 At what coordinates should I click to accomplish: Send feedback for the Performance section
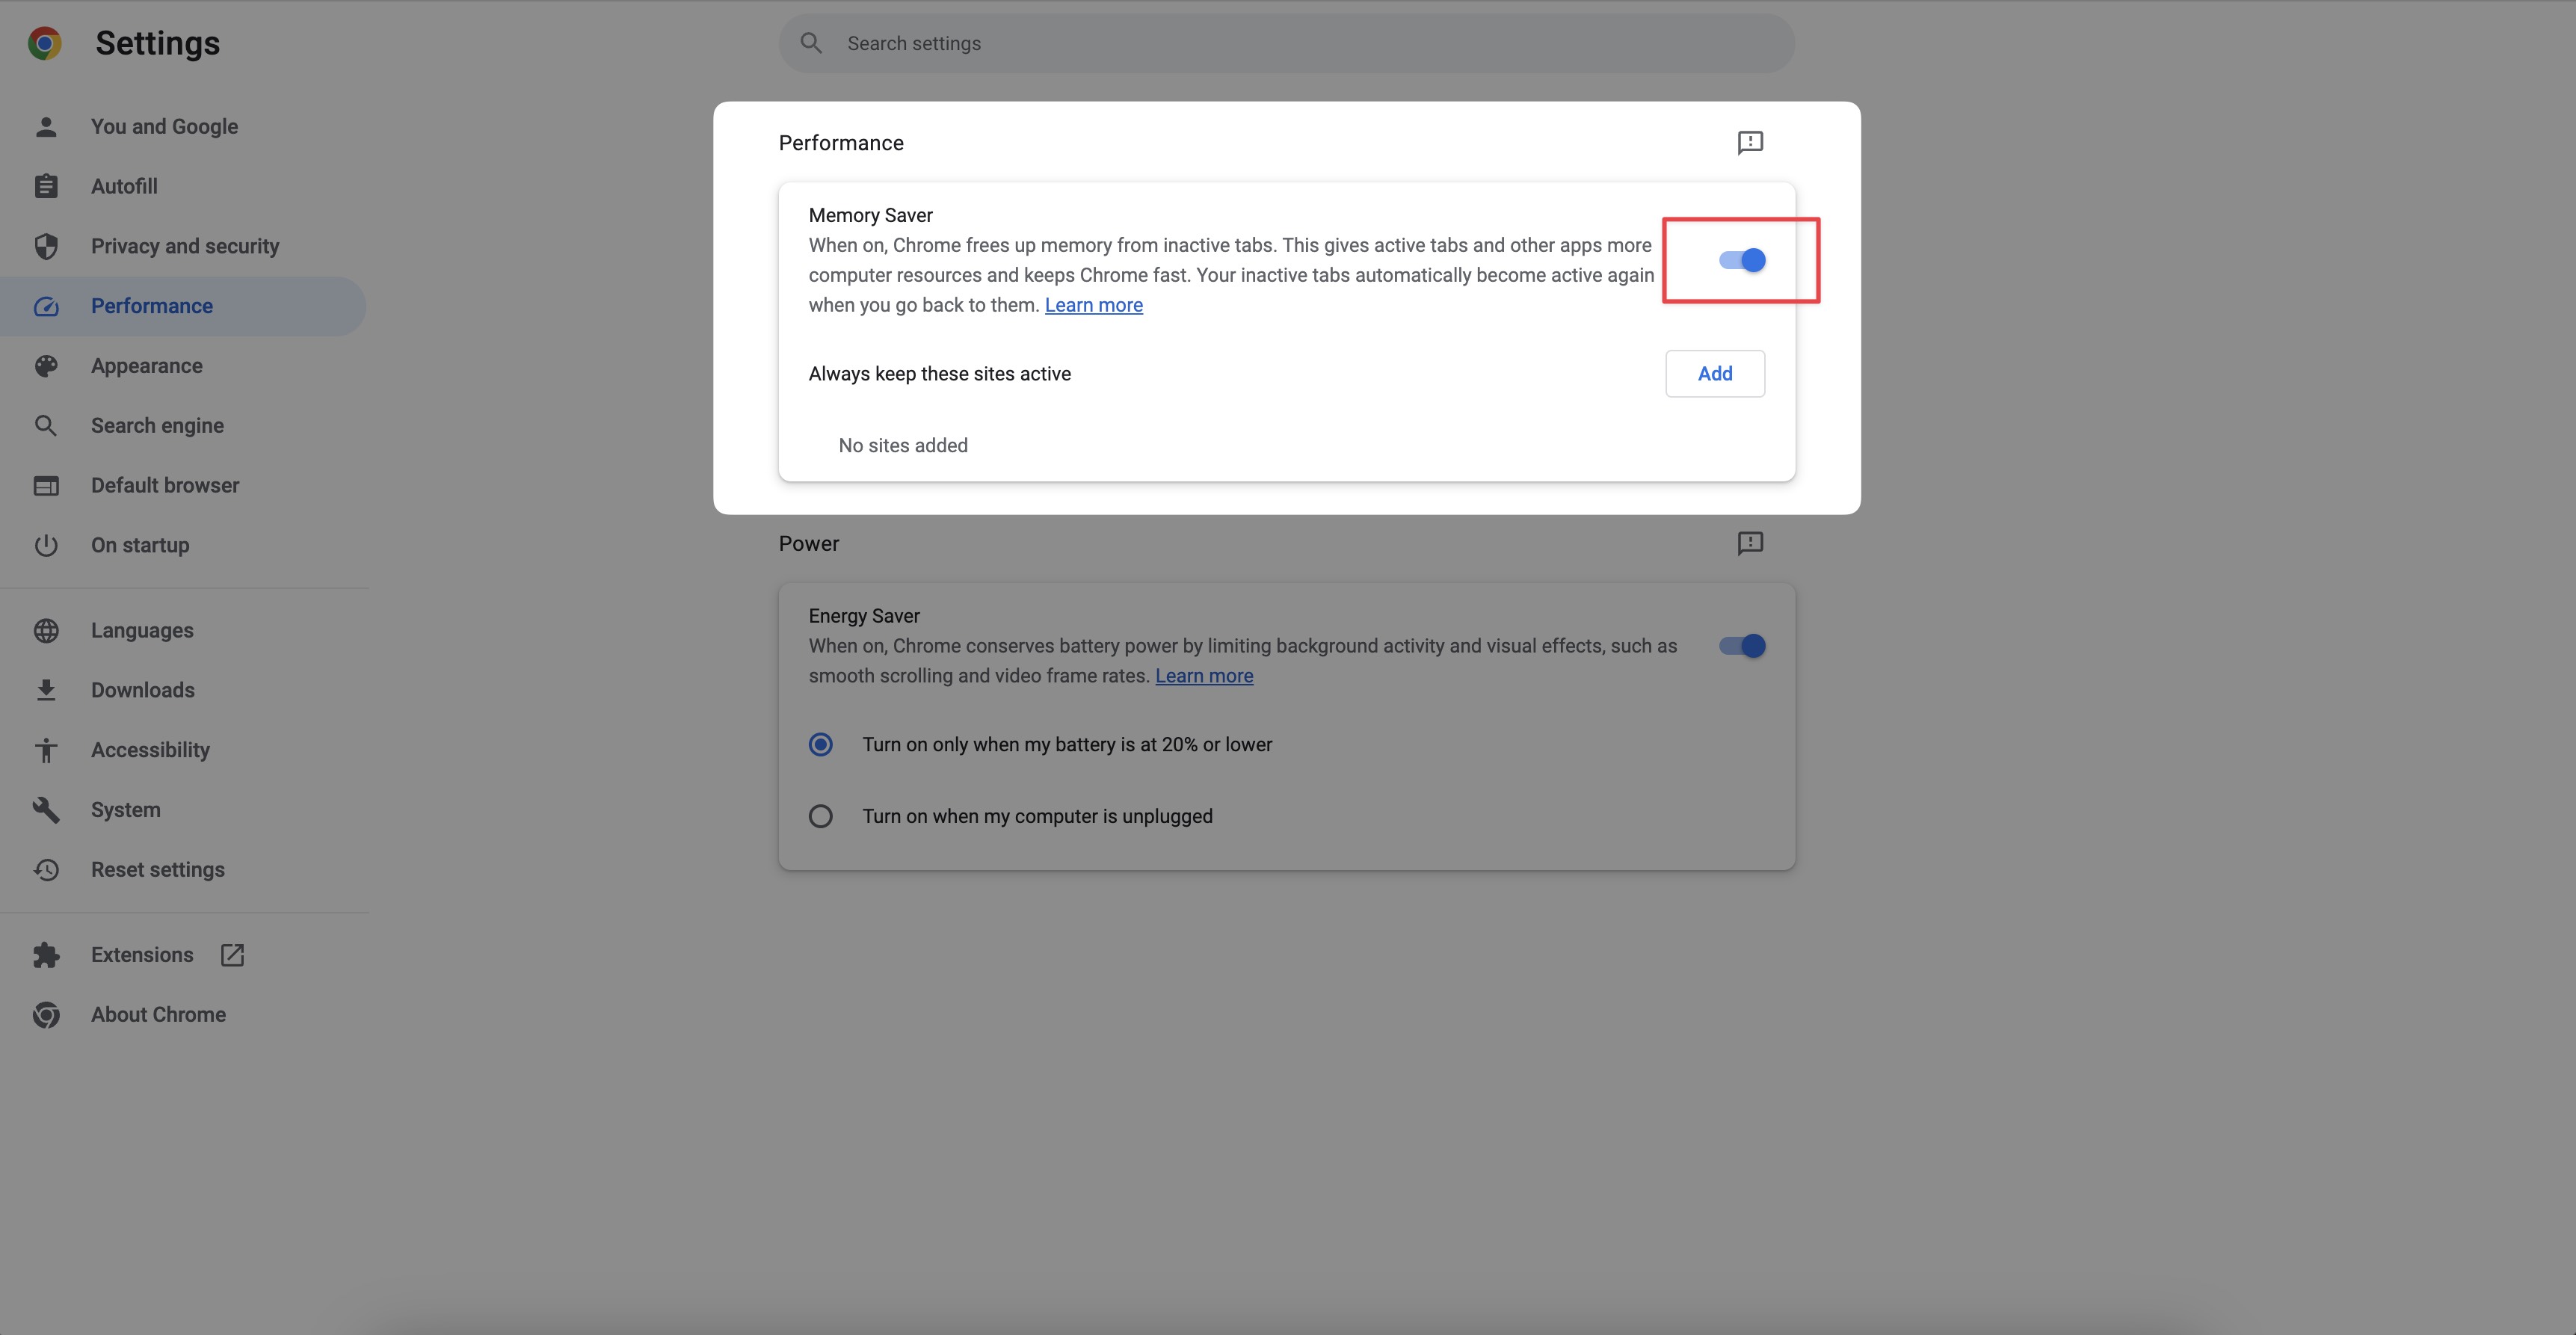(1750, 143)
